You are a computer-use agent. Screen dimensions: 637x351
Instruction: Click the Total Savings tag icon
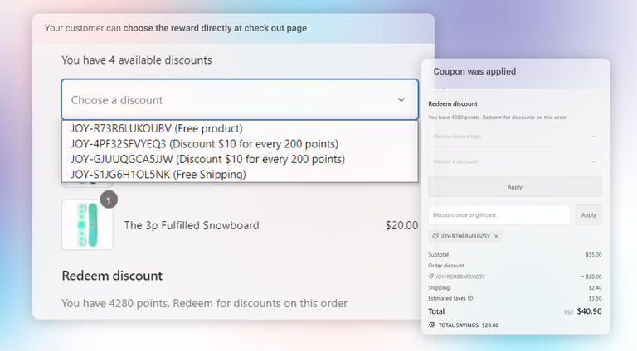point(432,325)
